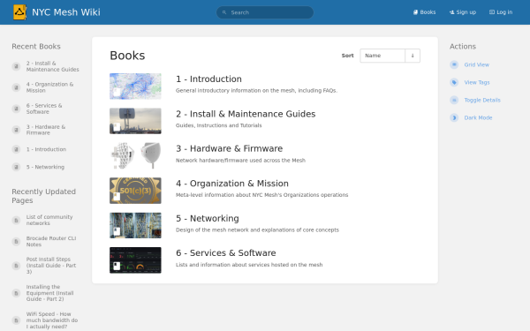Focus the Search input field
Screen dimensions: 530x331
[x=265, y=12]
